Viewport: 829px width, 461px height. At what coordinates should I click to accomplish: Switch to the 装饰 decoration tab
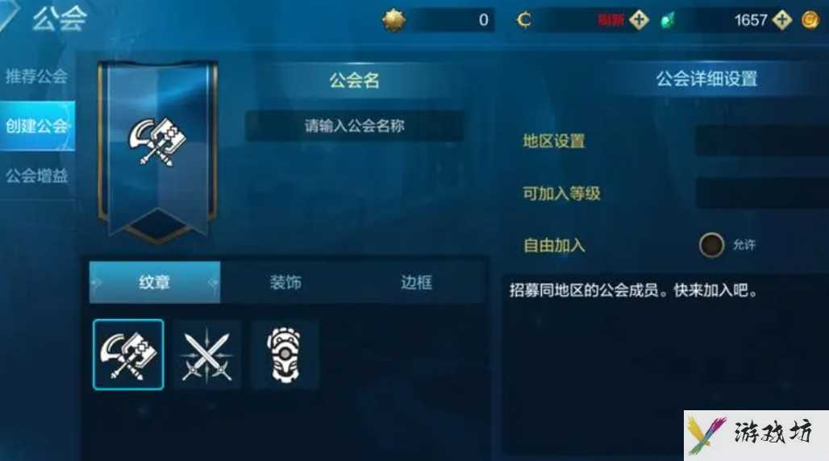(285, 282)
